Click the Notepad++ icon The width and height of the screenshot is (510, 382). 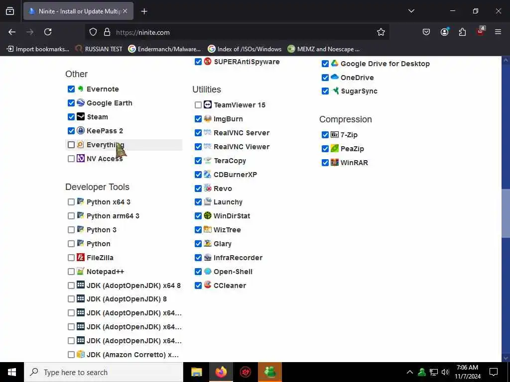click(81, 271)
